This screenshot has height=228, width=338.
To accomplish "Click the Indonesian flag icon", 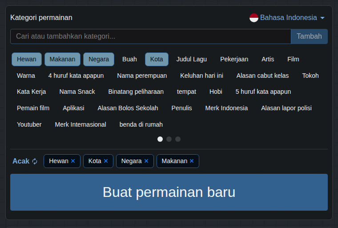I will point(253,18).
